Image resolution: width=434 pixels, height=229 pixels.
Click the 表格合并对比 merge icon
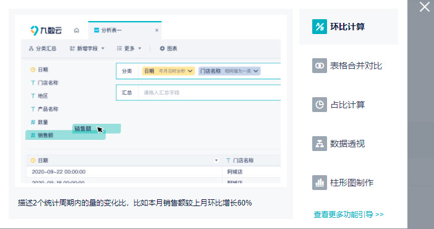point(320,66)
